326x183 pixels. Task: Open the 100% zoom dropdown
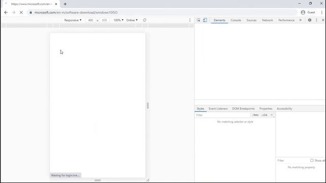tap(118, 20)
